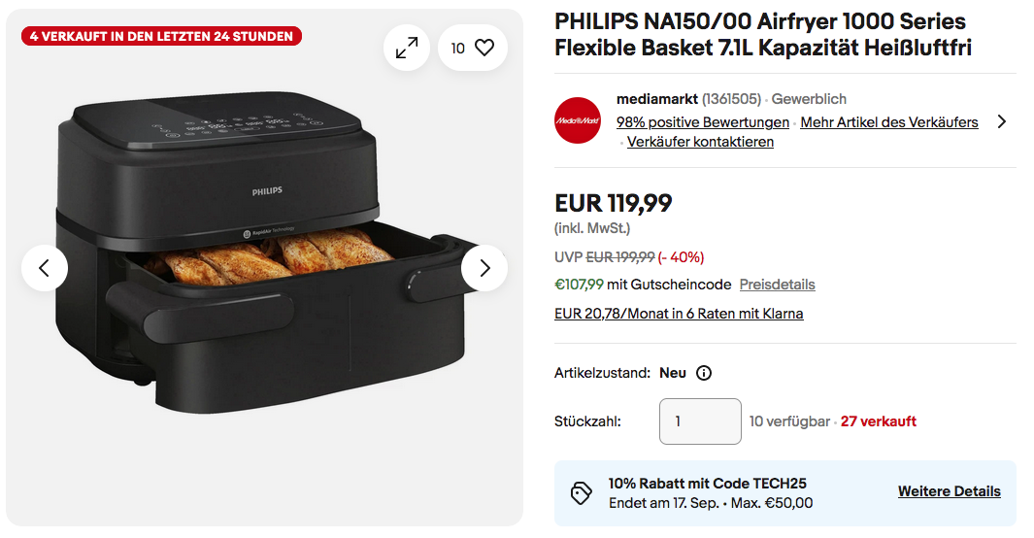
Task: Click the '27 verkauft' sold count
Action: point(879,421)
